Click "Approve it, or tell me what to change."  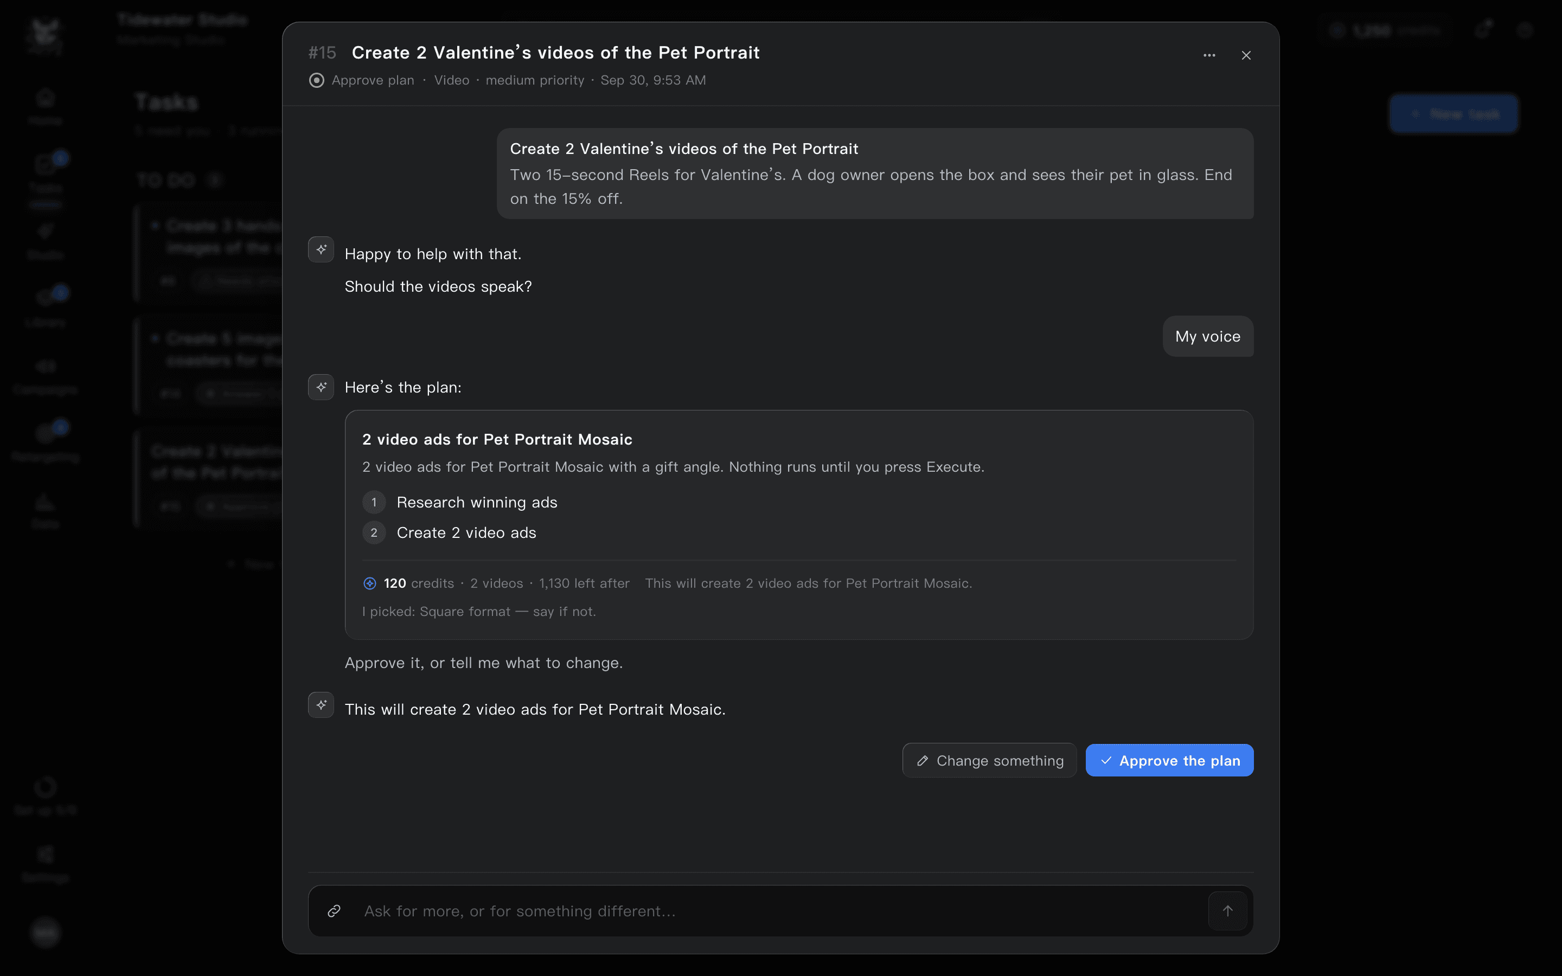483,663
